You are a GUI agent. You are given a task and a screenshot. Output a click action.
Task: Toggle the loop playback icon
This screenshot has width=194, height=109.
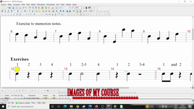74,11
